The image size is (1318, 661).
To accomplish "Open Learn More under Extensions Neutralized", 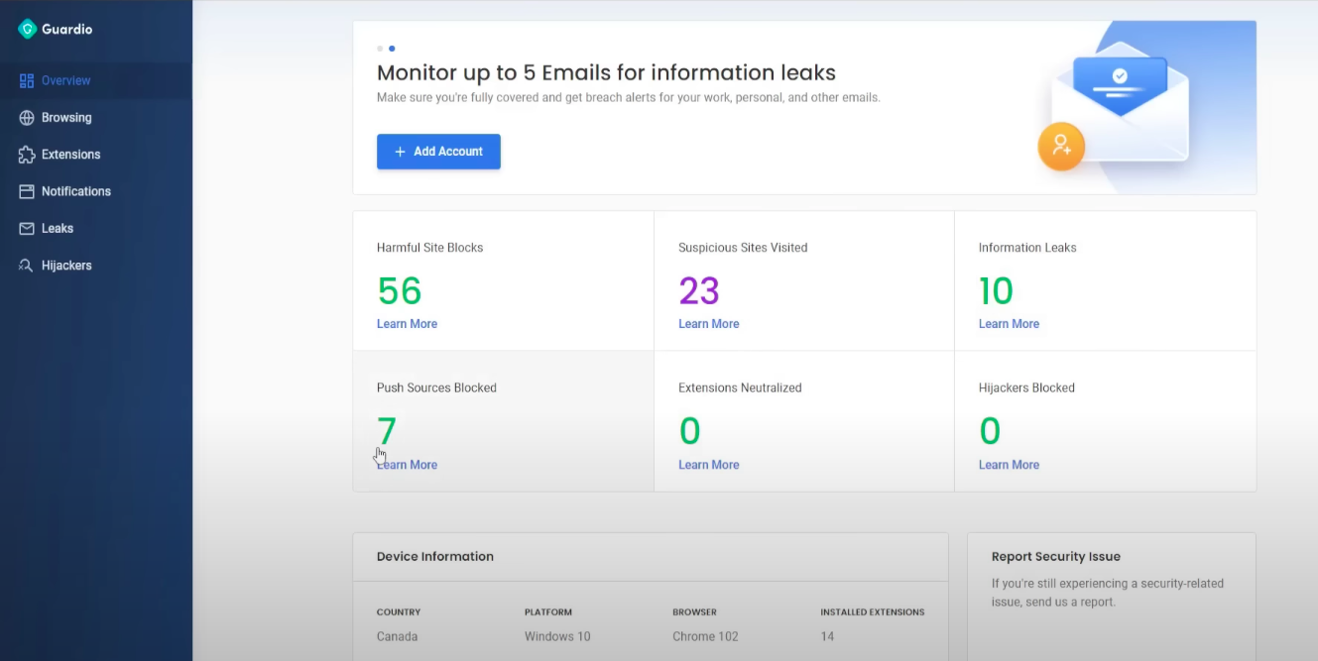I will [708, 465].
